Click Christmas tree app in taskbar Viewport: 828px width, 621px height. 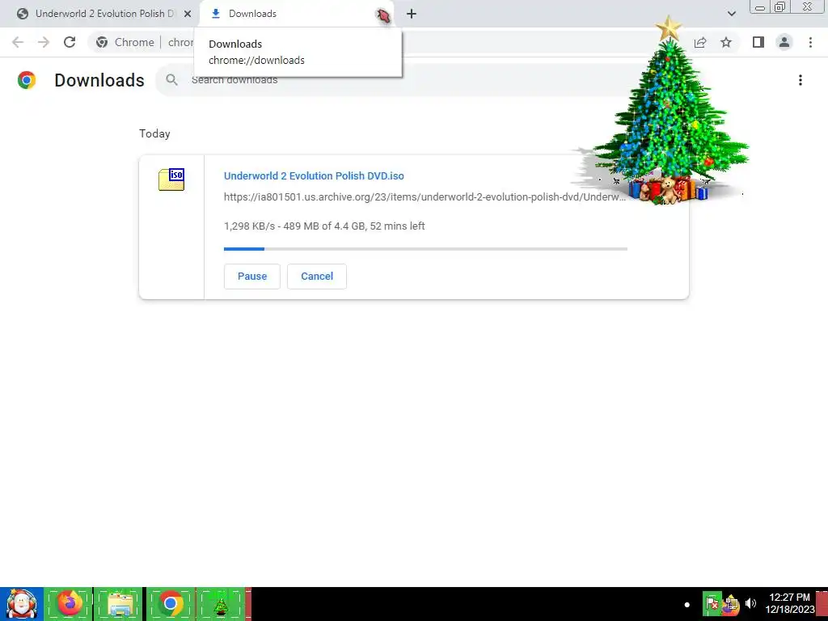coord(221,603)
